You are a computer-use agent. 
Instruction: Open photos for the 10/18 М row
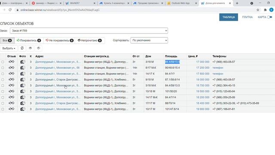click(x=23, y=91)
